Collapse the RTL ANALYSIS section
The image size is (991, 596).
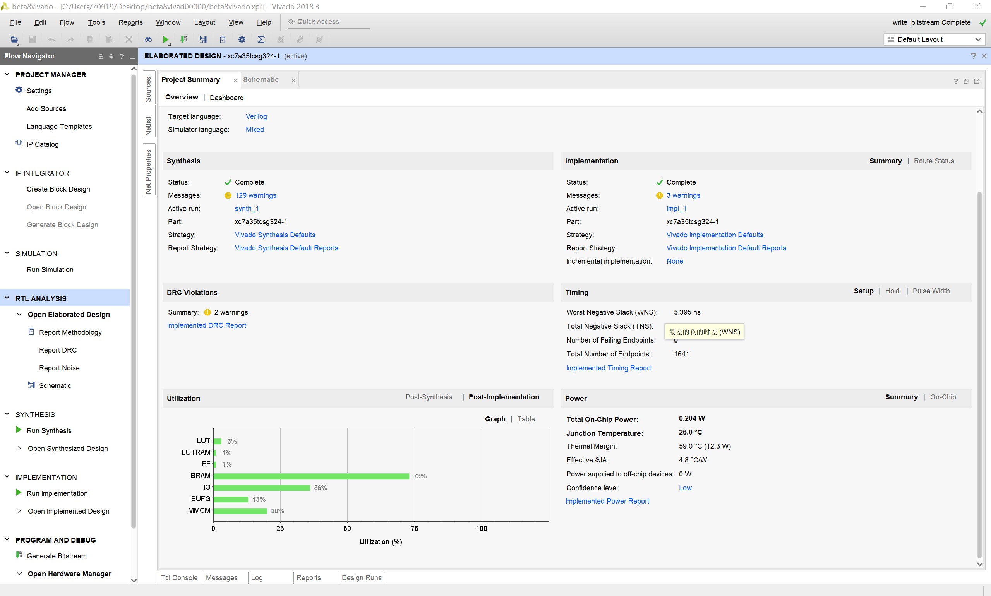click(7, 298)
